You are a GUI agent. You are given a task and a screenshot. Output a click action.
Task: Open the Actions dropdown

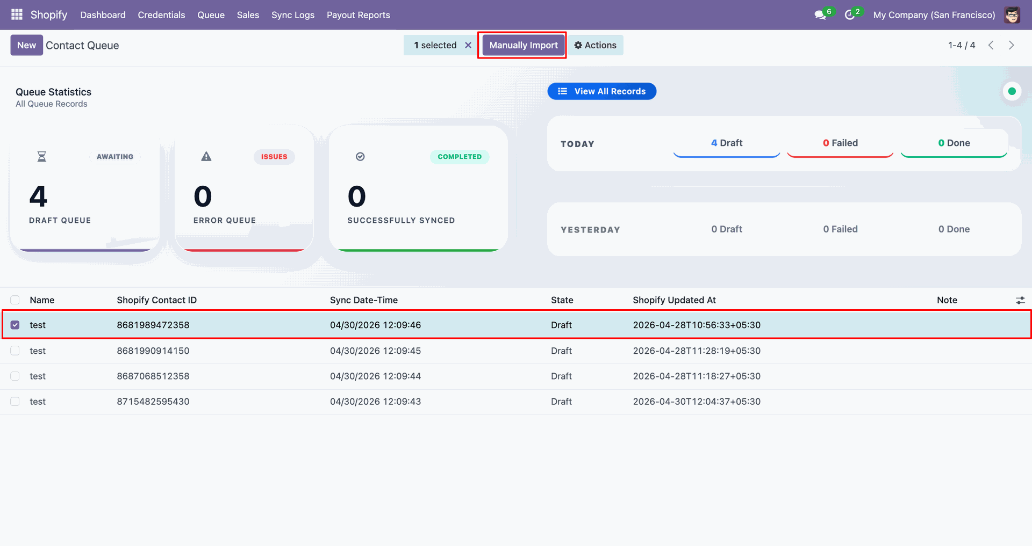(596, 45)
